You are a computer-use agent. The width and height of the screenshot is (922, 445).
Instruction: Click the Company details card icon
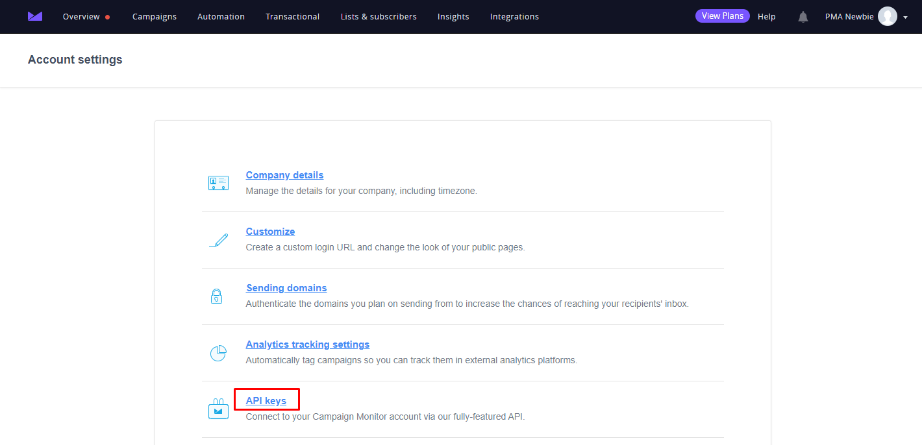coord(218,183)
